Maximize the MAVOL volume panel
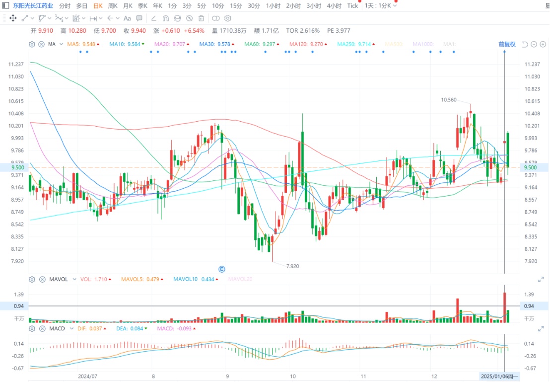This screenshot has width=550, height=382. [x=541, y=280]
